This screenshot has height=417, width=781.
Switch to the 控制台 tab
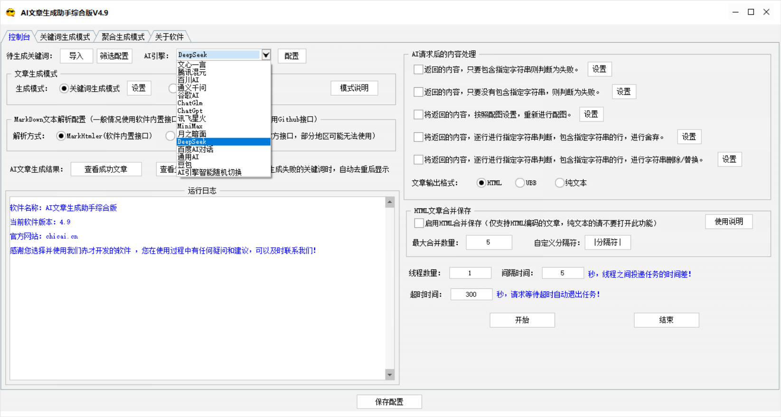point(19,37)
